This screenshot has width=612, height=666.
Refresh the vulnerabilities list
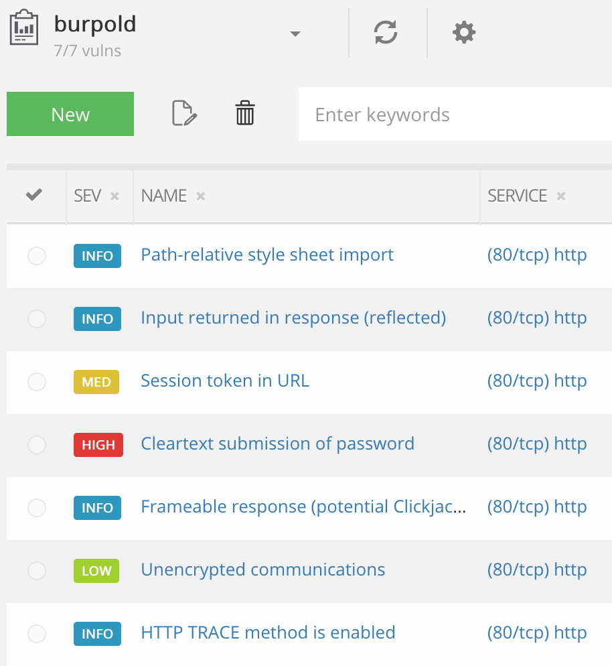(386, 33)
